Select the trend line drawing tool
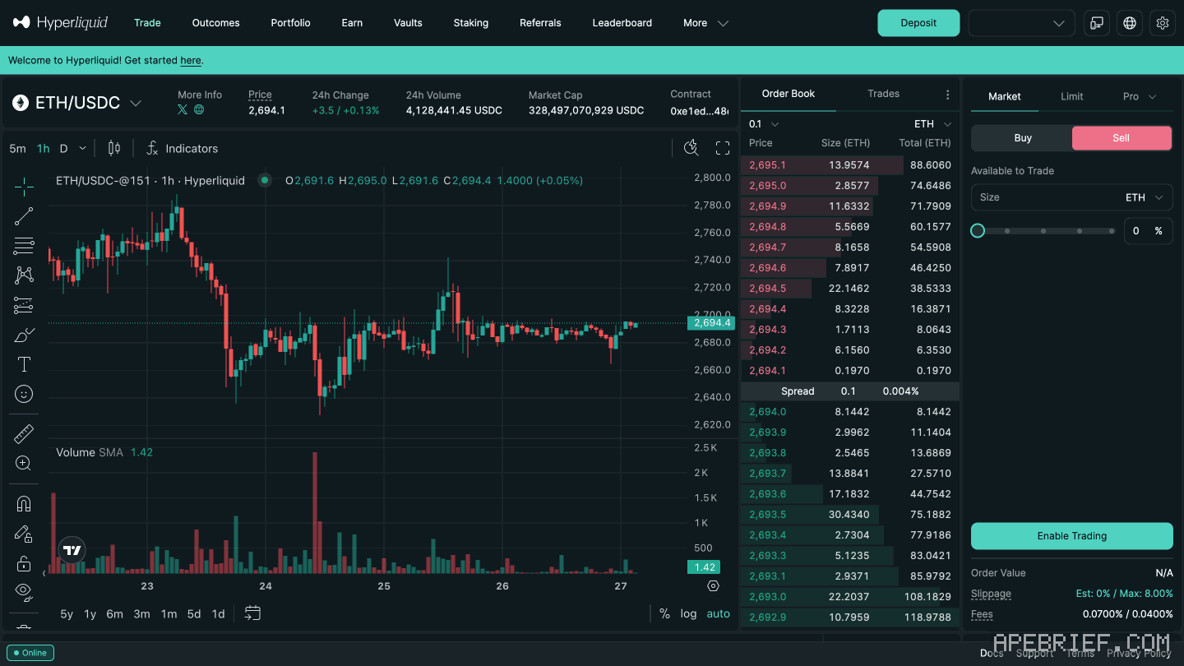The height and width of the screenshot is (666, 1184). pos(24,216)
